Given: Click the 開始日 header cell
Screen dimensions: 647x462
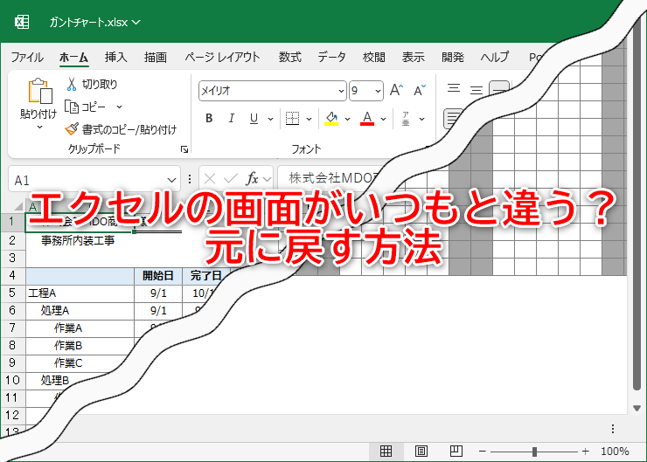Looking at the screenshot, I should (158, 276).
